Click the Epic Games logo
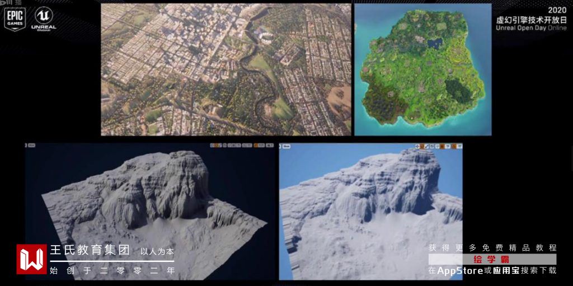The width and height of the screenshot is (573, 286). 15,19
